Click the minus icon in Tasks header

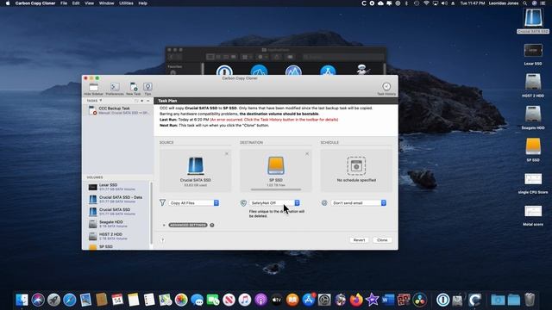click(x=147, y=101)
